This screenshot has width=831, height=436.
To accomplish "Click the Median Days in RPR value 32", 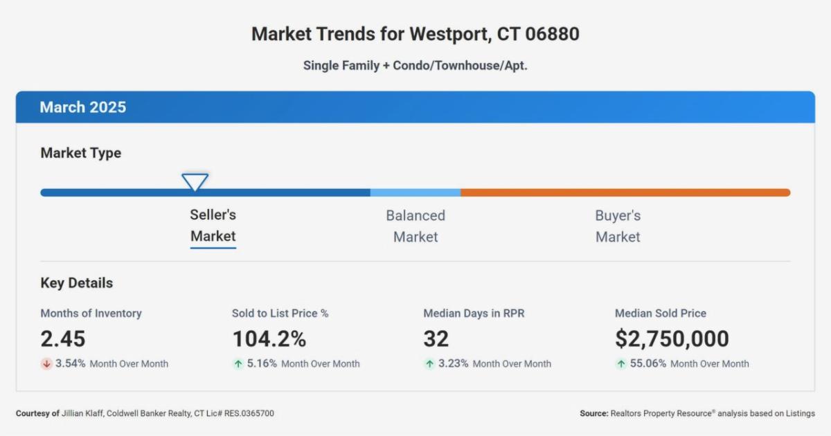I will [436, 339].
